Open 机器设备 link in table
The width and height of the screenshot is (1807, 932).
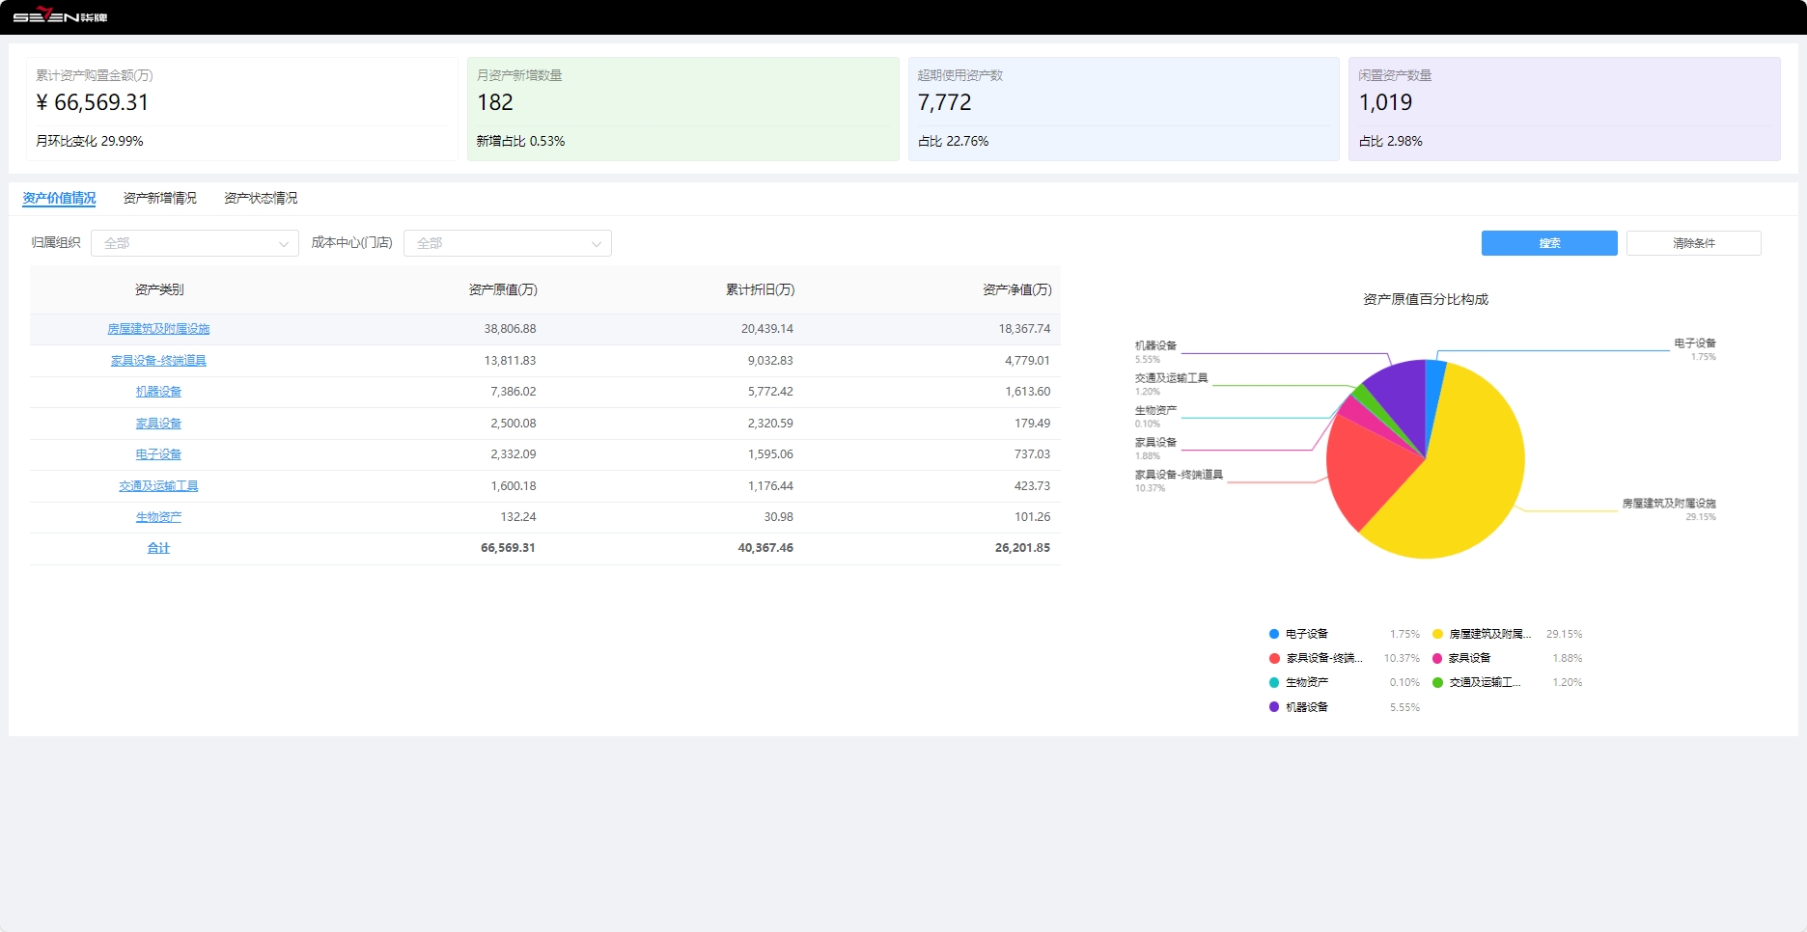click(x=158, y=392)
